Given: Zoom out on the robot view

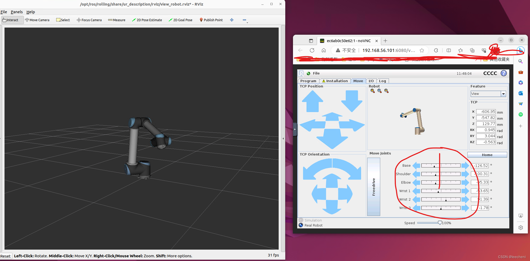Looking at the screenshot, I should 386,91.
